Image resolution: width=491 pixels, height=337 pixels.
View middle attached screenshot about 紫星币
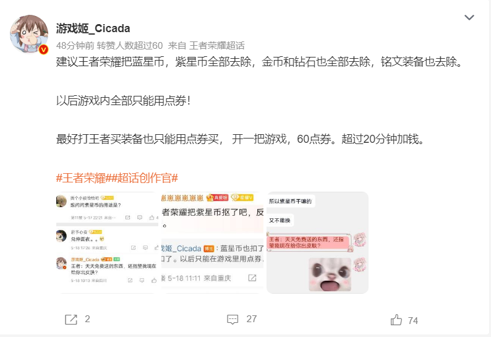coord(212,243)
